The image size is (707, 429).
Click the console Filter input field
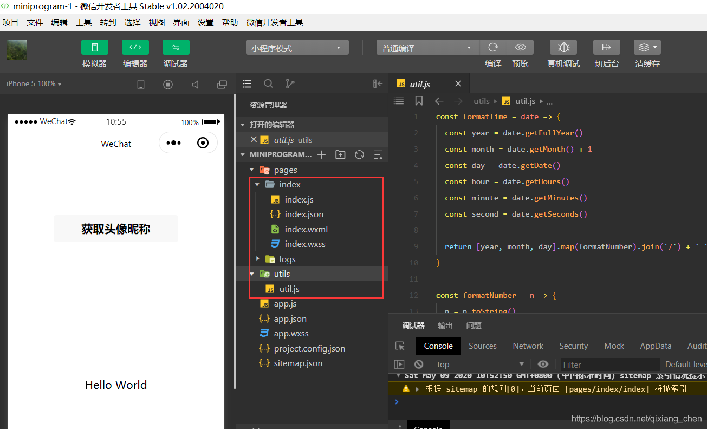click(610, 364)
